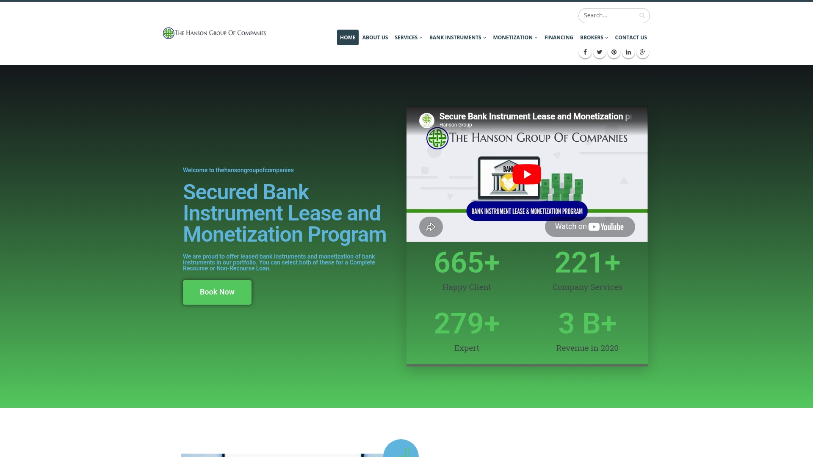813x457 pixels.
Task: Click the 665+ Happy Client counter
Action: tap(467, 270)
